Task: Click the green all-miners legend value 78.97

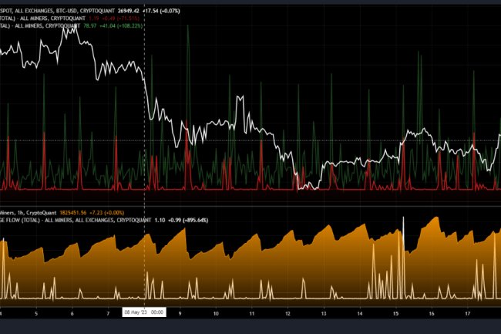Action: coord(89,25)
